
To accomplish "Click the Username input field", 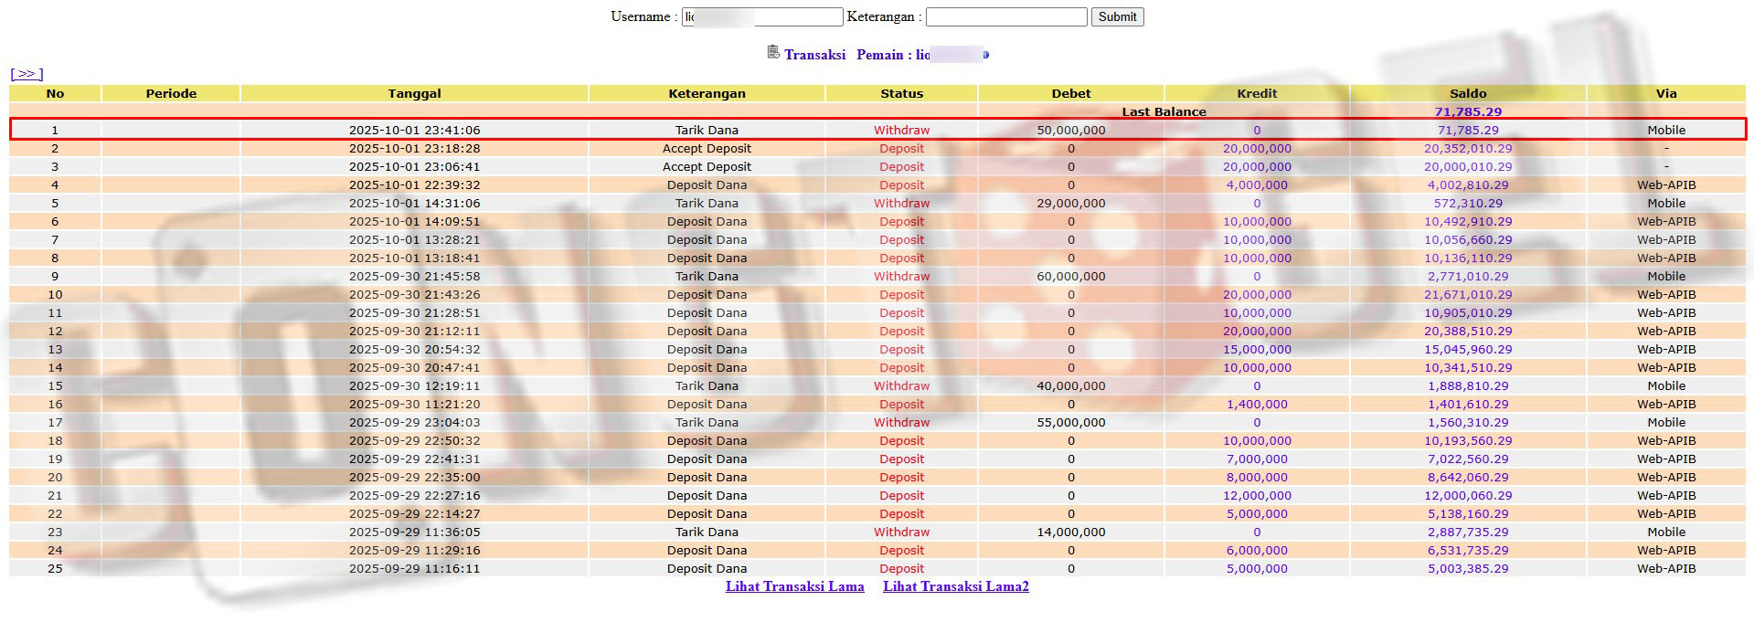I will pyautogui.click(x=761, y=17).
